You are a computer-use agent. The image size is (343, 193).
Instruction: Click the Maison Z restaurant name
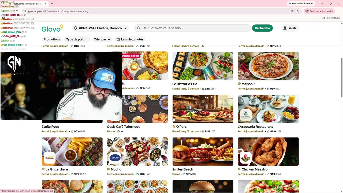248,84
